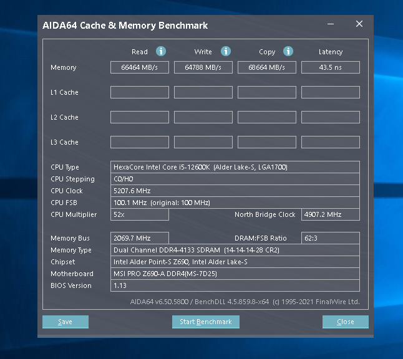
Task: Click the empty L1 Cache Write field
Action: pos(203,92)
